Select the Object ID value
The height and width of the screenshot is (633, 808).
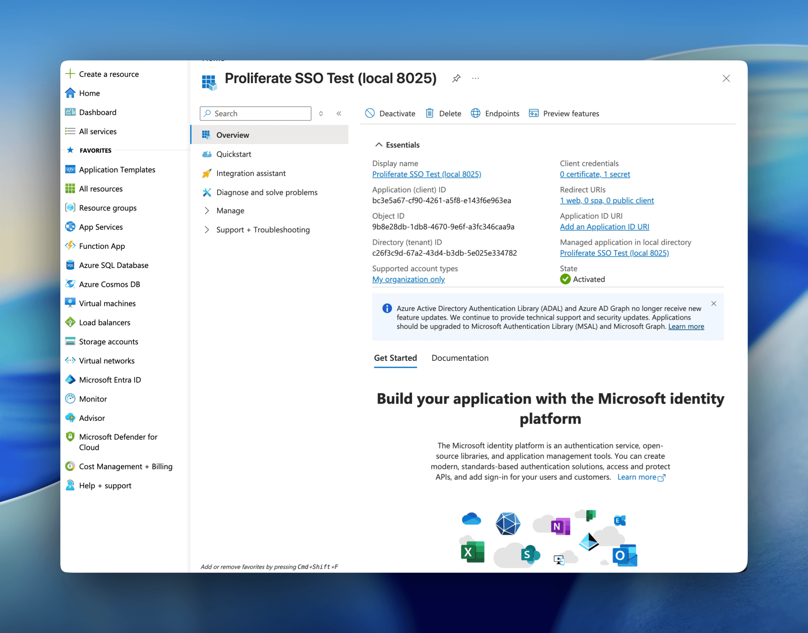click(443, 227)
